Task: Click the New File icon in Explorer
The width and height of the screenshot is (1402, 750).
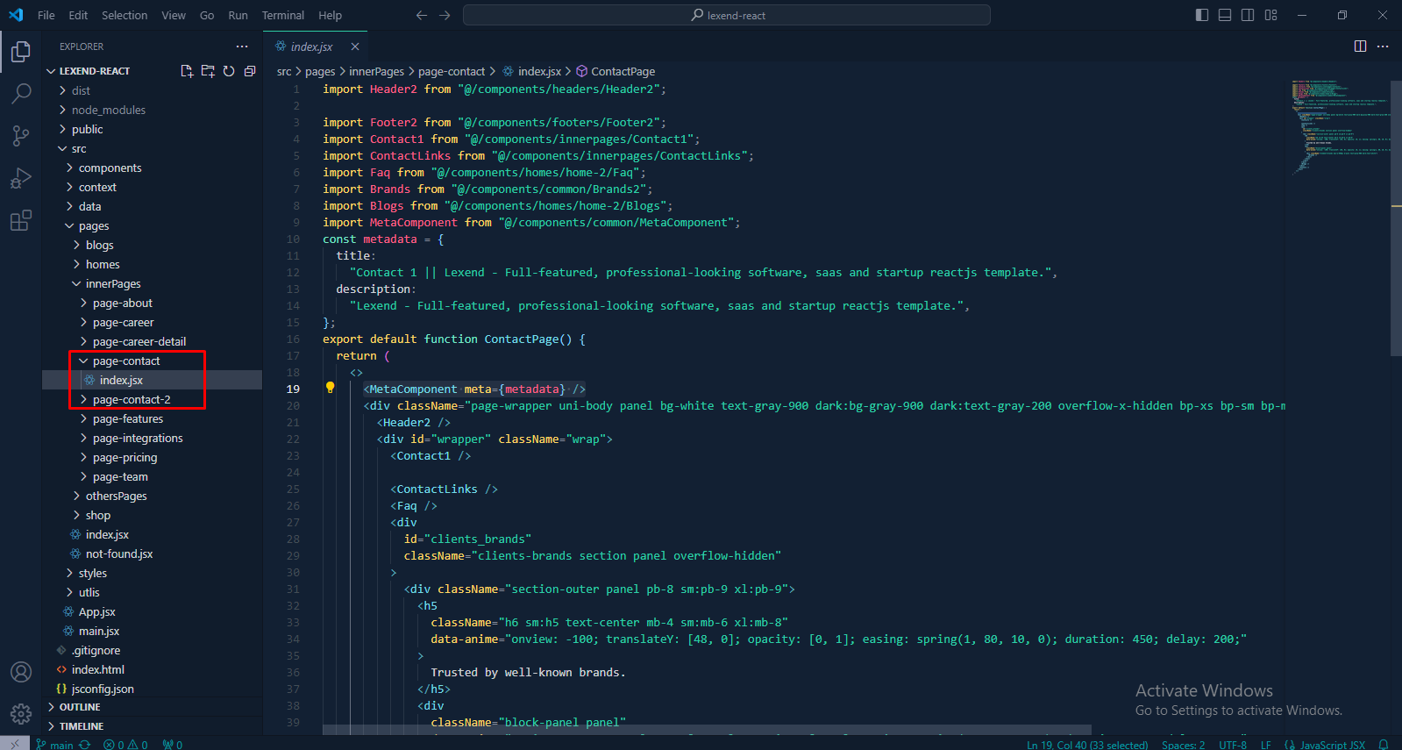Action: pyautogui.click(x=187, y=71)
